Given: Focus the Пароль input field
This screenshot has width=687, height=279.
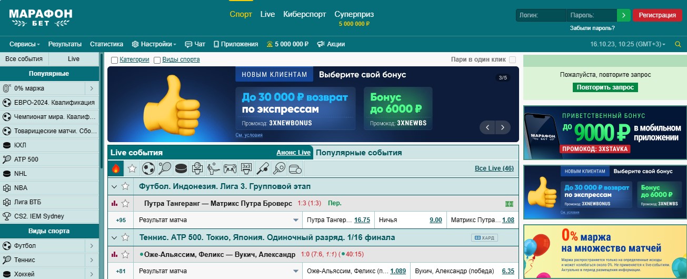Looking at the screenshot, I should coord(592,15).
